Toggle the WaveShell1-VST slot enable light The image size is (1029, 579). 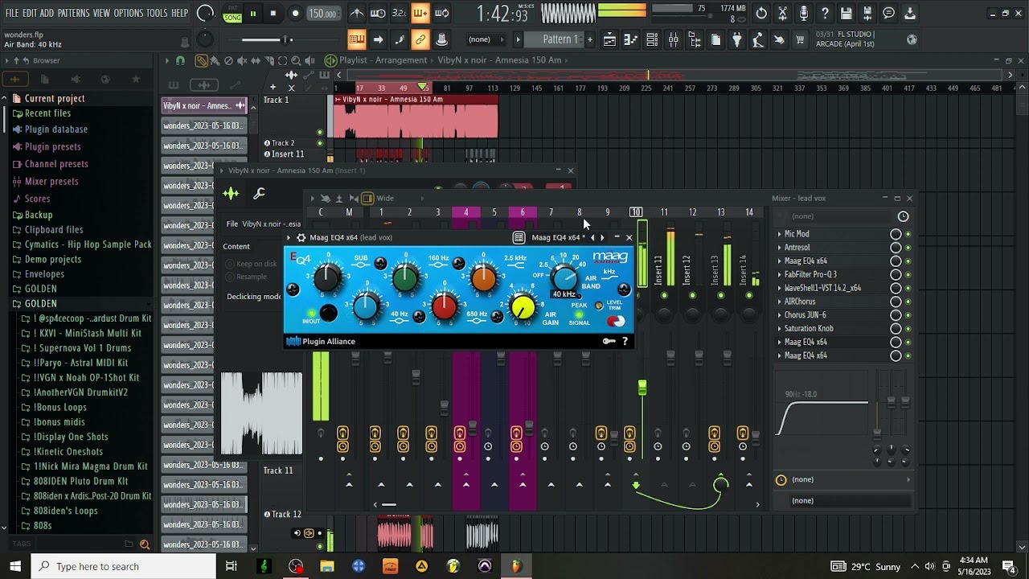pyautogui.click(x=908, y=288)
